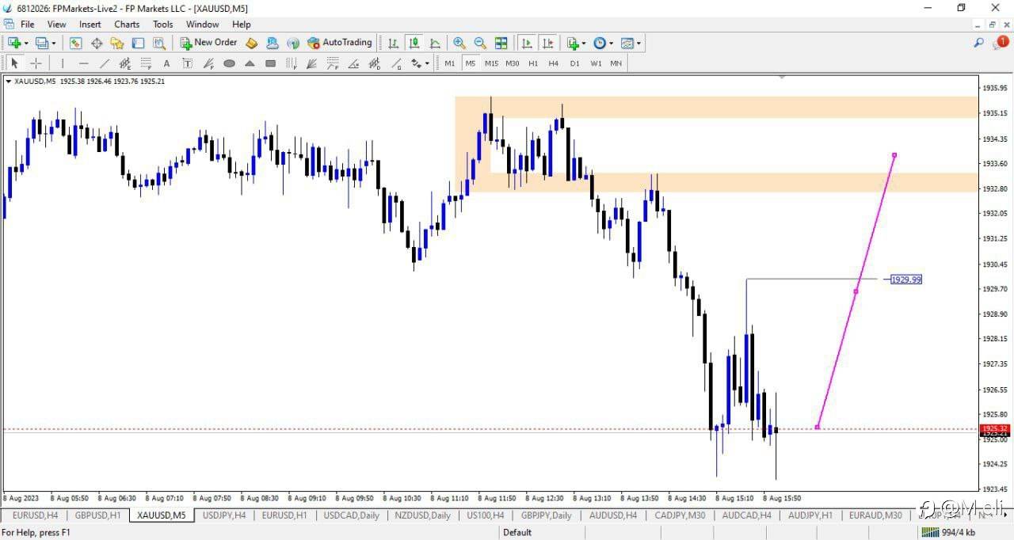Set timeframe to M15
Screen dimensions: 1014x540
[x=491, y=63]
